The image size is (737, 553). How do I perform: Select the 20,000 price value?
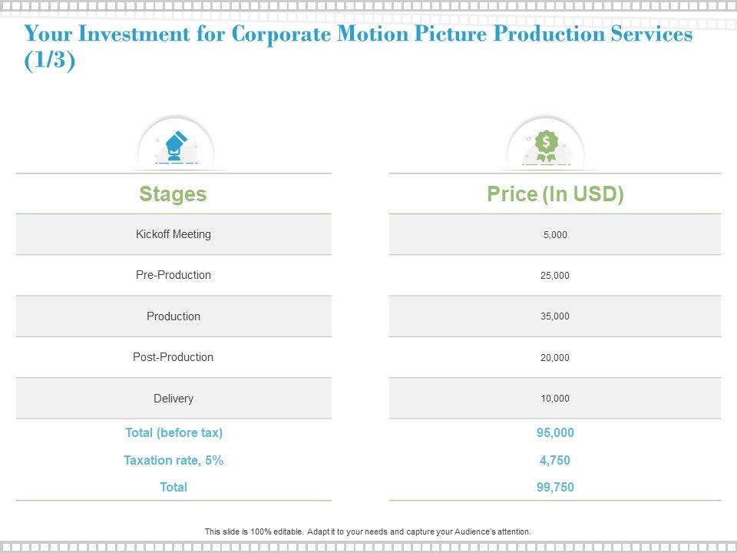(555, 358)
